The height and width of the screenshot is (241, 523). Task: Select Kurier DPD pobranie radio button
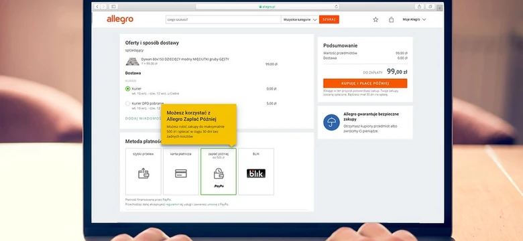pyautogui.click(x=128, y=104)
